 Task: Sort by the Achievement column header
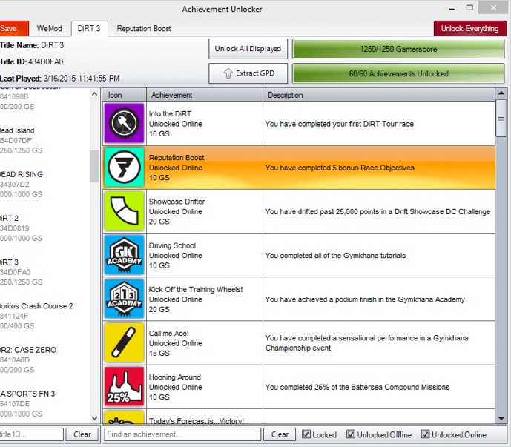(205, 95)
